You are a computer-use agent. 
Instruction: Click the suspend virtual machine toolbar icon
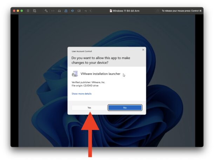coord(28,11)
